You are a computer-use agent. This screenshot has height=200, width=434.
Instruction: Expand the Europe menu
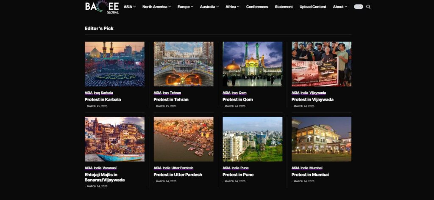pyautogui.click(x=185, y=7)
